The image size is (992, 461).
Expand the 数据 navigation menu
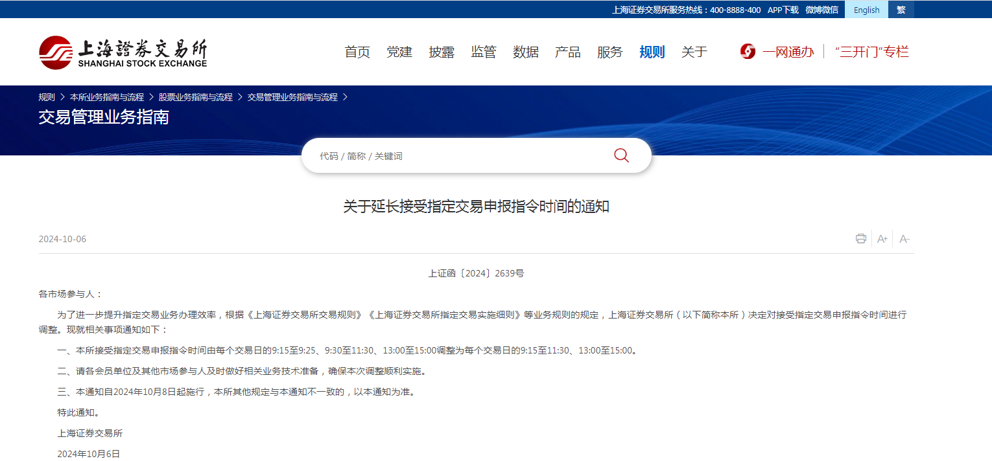[x=526, y=52]
